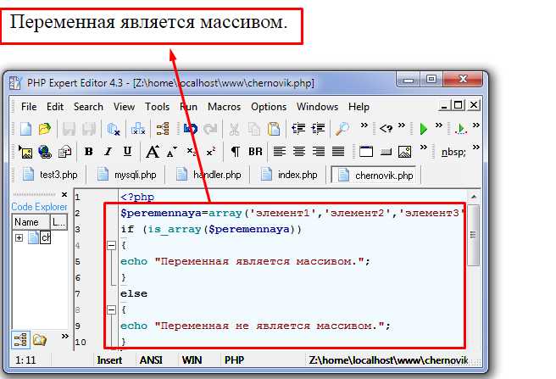Click the image element icon in the HTML toolbar
The width and height of the screenshot is (556, 379).
404,152
